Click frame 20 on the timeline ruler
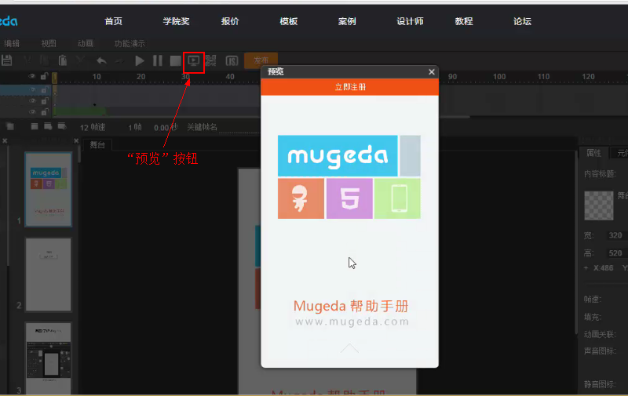 pos(141,77)
